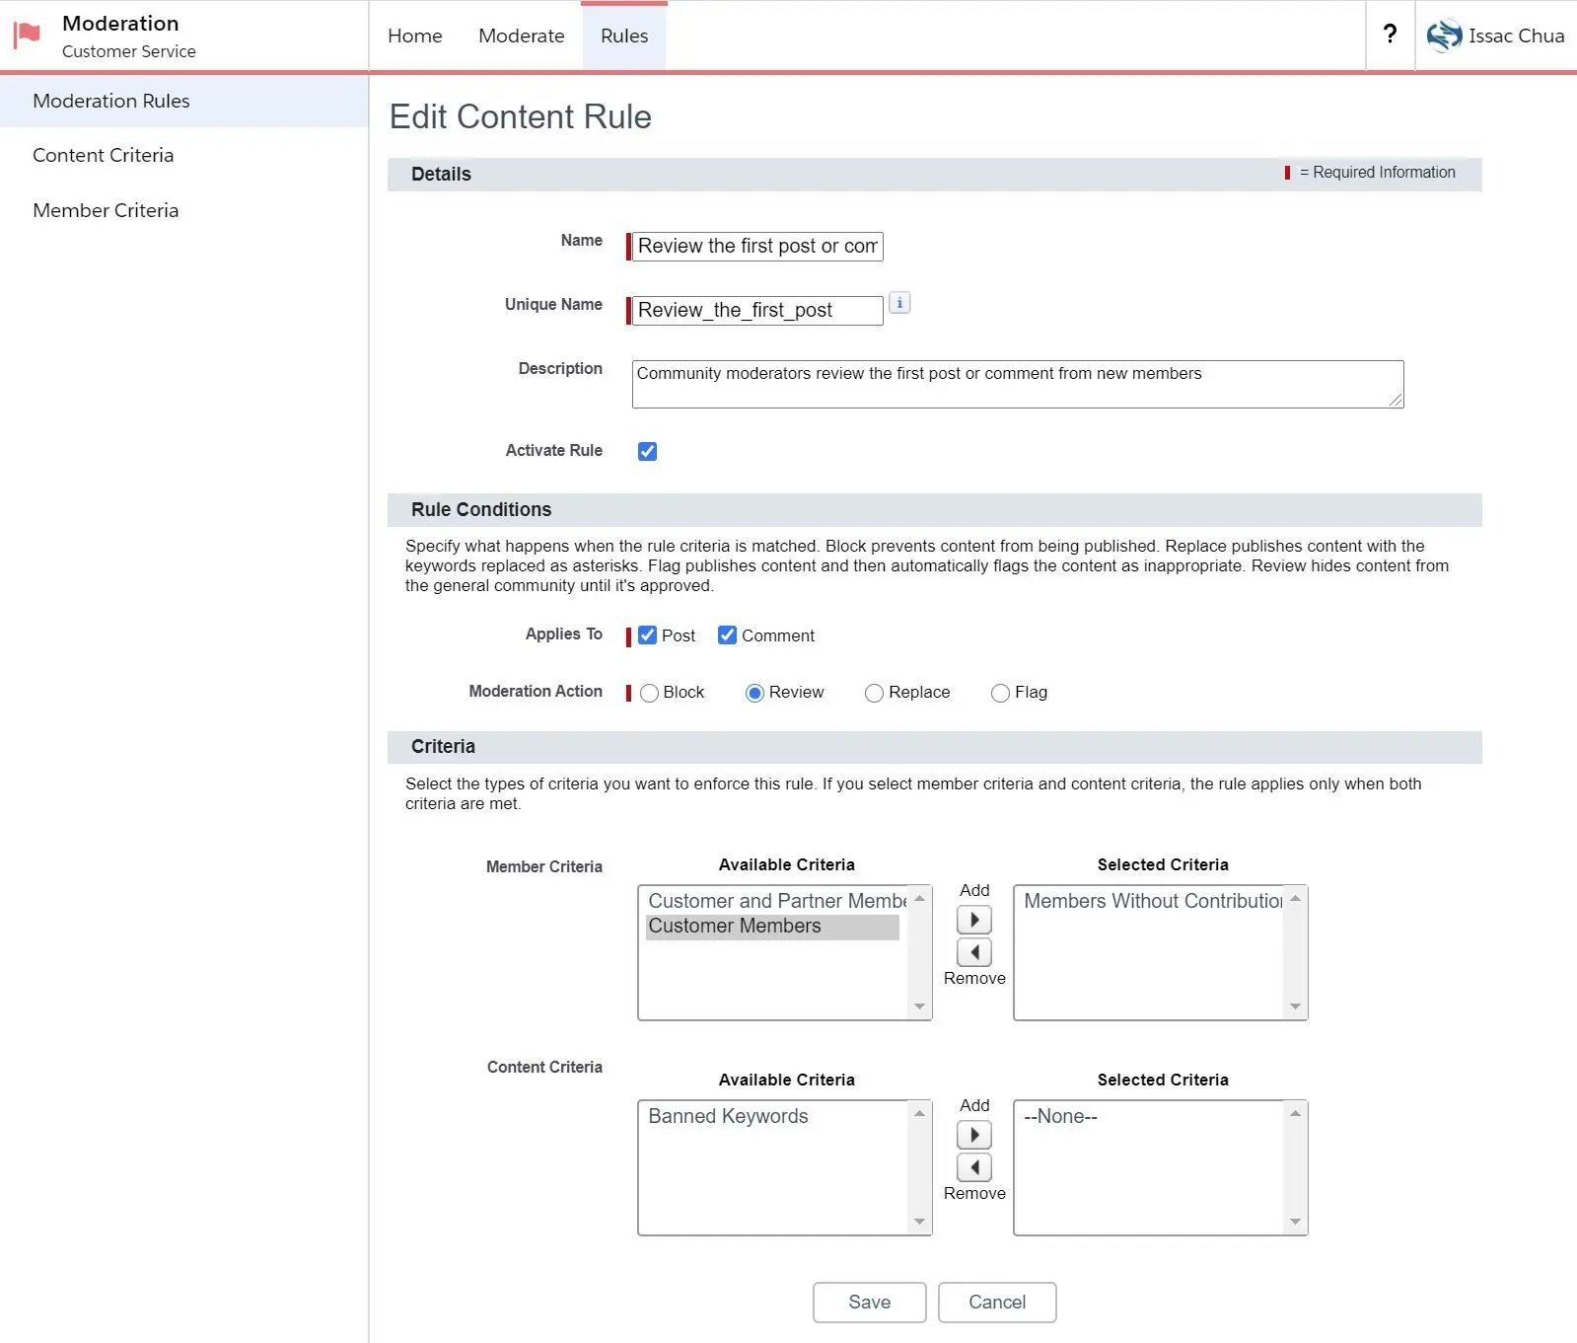Open the Moderate tab
1577x1343 pixels.
(x=522, y=36)
